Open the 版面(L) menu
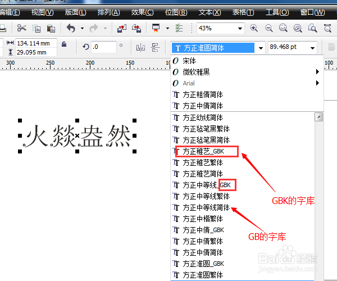The width and height of the screenshot is (337, 281). [x=76, y=12]
